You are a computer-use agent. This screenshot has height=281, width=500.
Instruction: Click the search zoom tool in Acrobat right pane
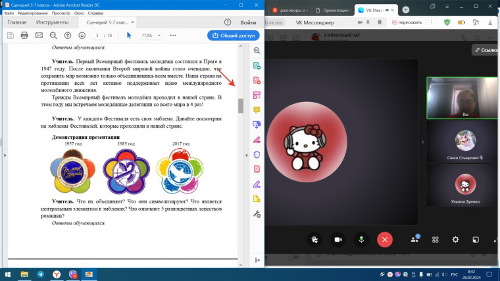coord(257,51)
